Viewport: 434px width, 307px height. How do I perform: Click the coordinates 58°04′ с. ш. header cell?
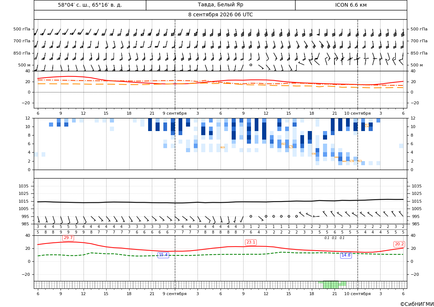tap(90, 5)
